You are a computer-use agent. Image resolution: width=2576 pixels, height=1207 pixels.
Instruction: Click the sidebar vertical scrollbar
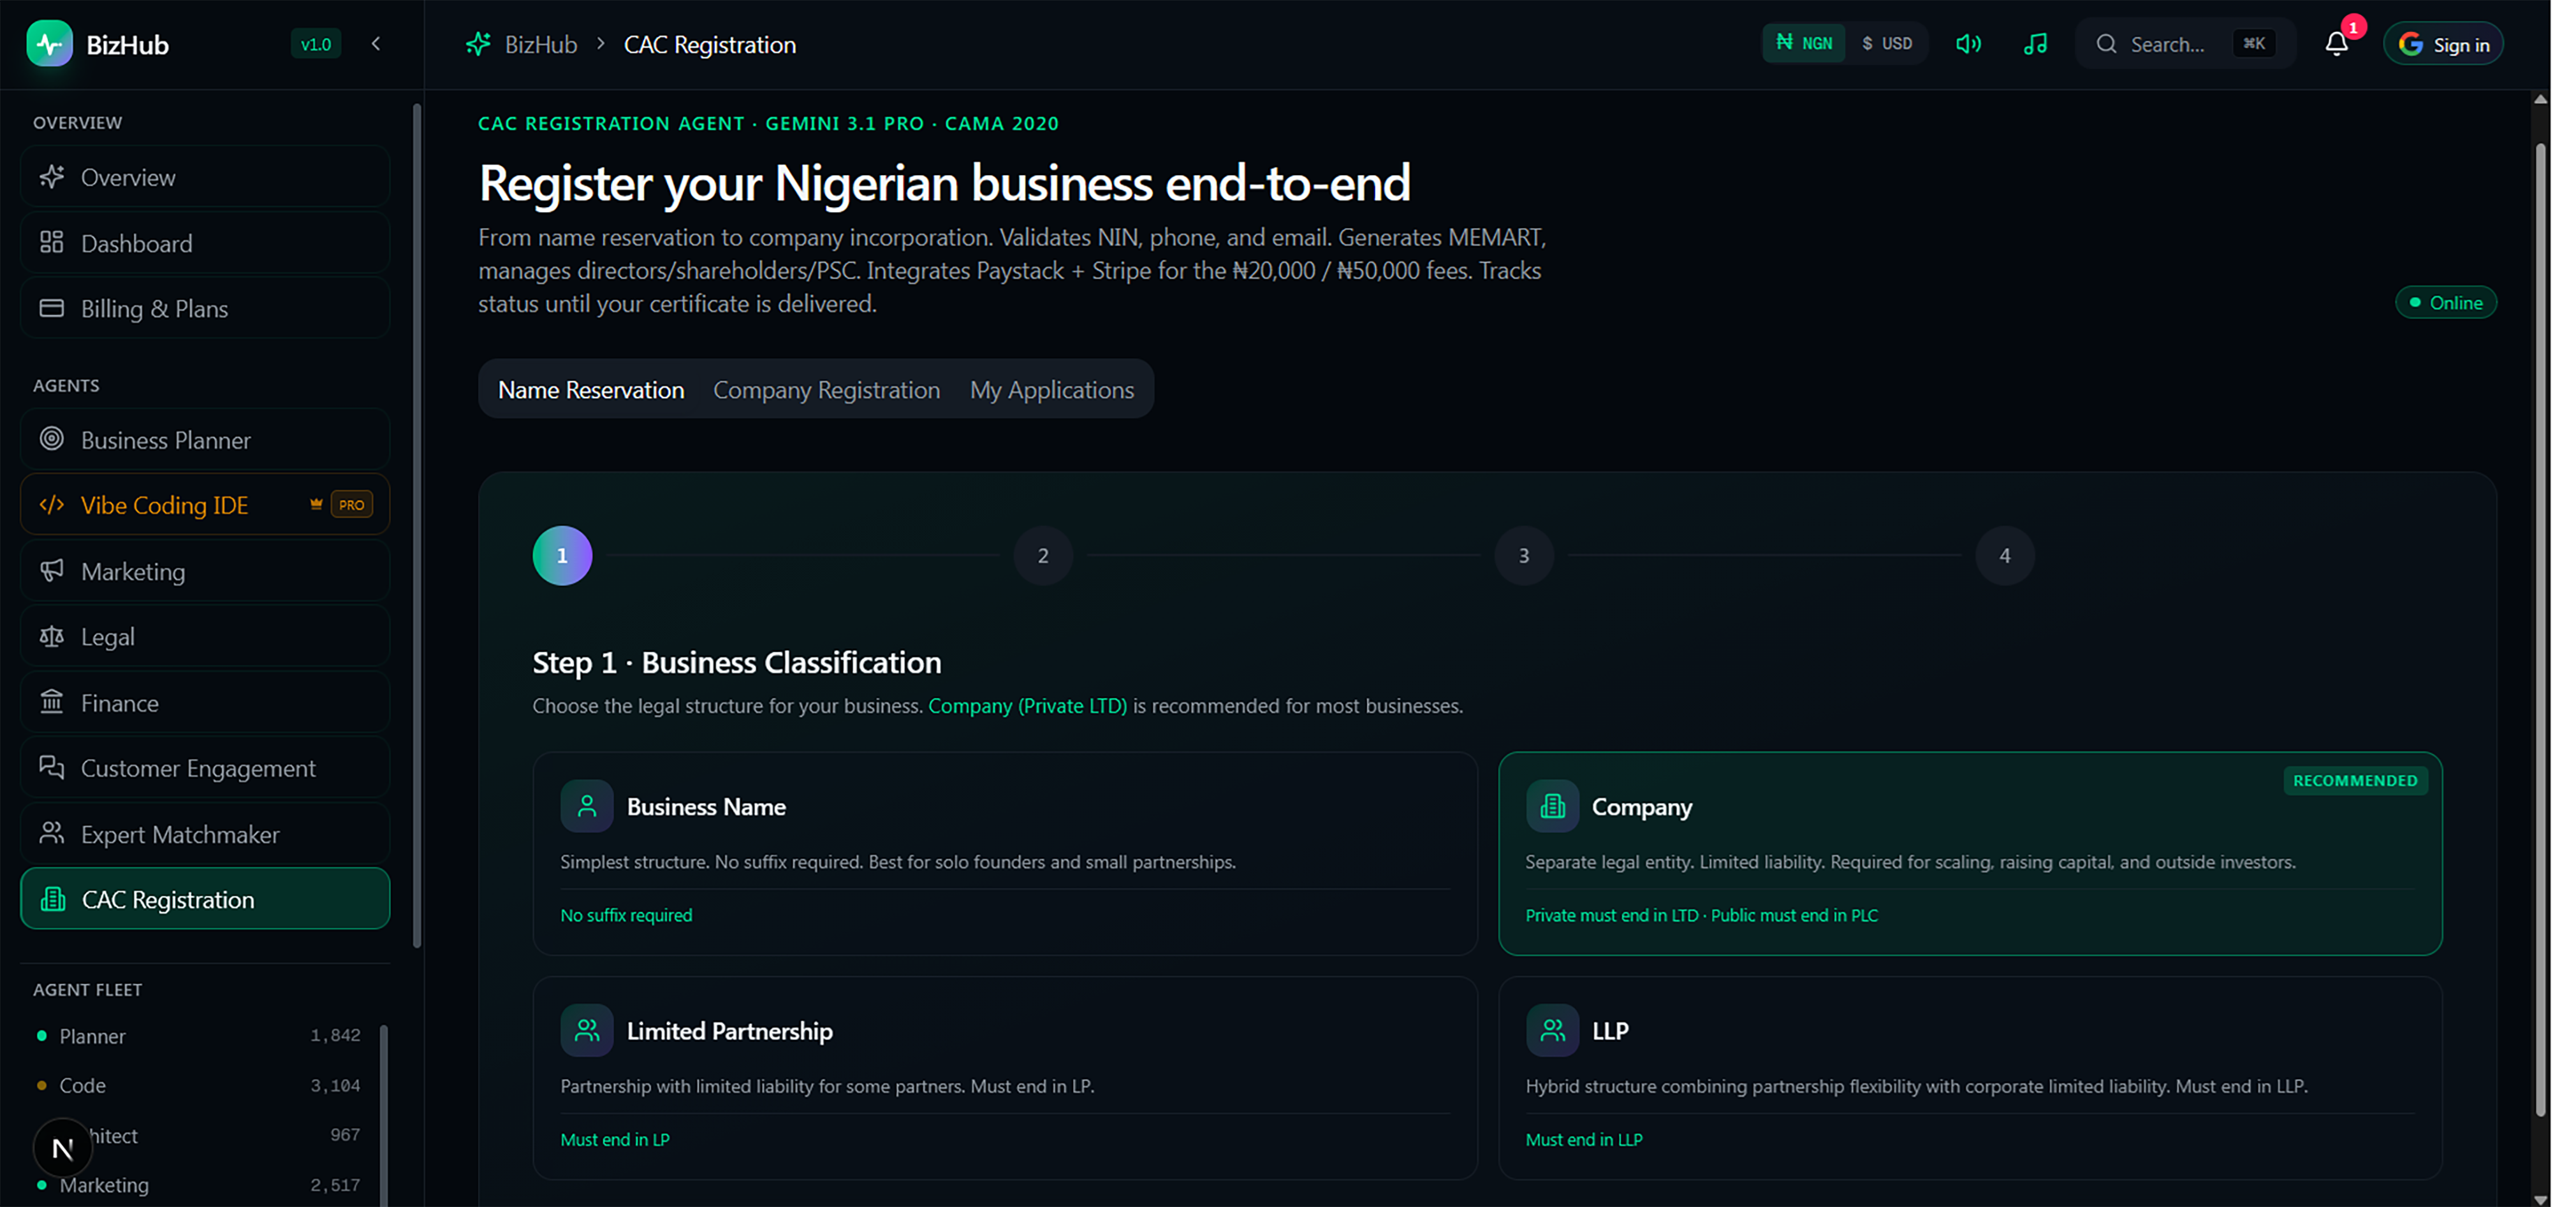[417, 524]
